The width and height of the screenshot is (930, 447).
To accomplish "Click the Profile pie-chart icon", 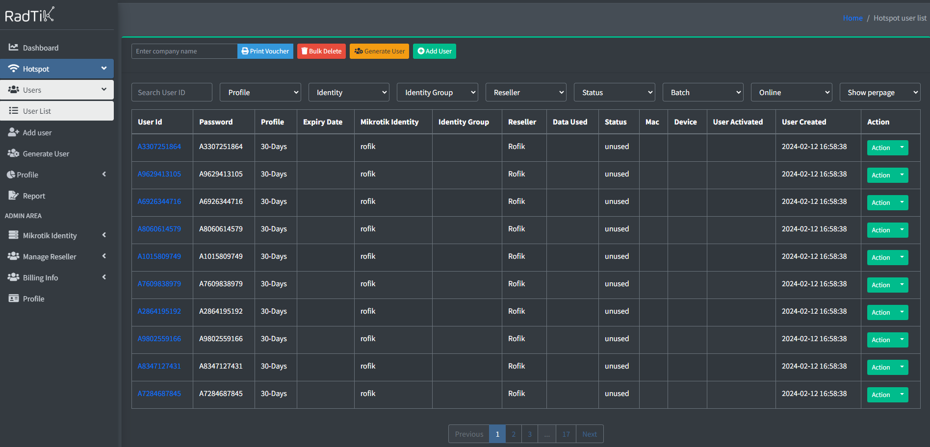I will coord(11,174).
